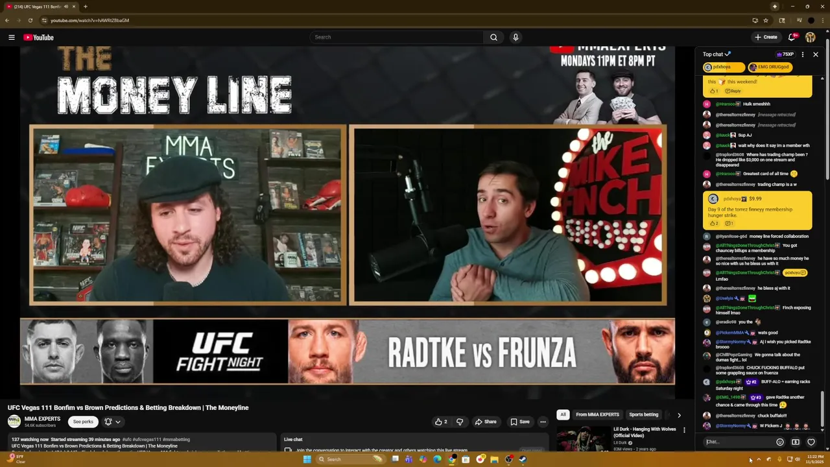Viewport: 830px width, 467px height.
Task: Expand Top chat mode selector
Action: 717,54
